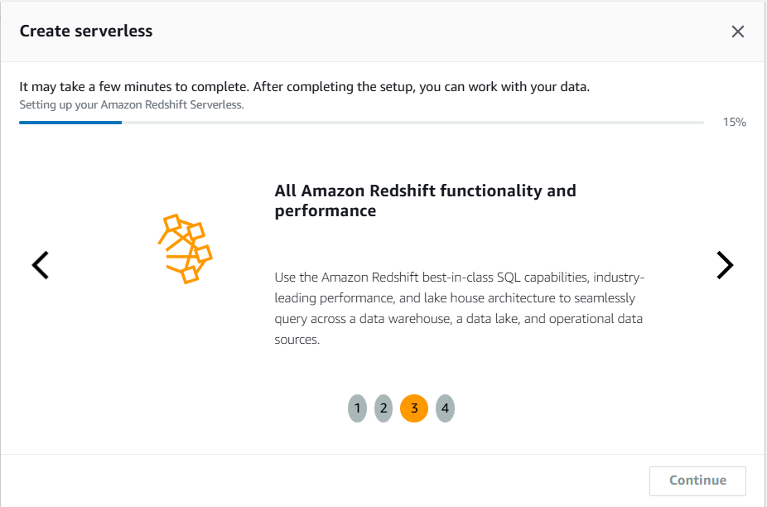Click the gray unfilled progress bar track
The image size is (767, 507).
[414, 123]
